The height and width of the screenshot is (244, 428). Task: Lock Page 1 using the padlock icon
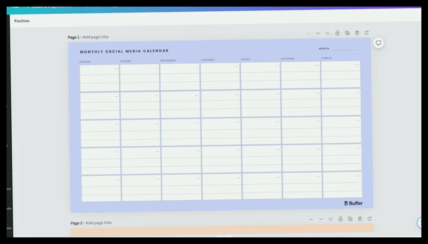tap(337, 33)
